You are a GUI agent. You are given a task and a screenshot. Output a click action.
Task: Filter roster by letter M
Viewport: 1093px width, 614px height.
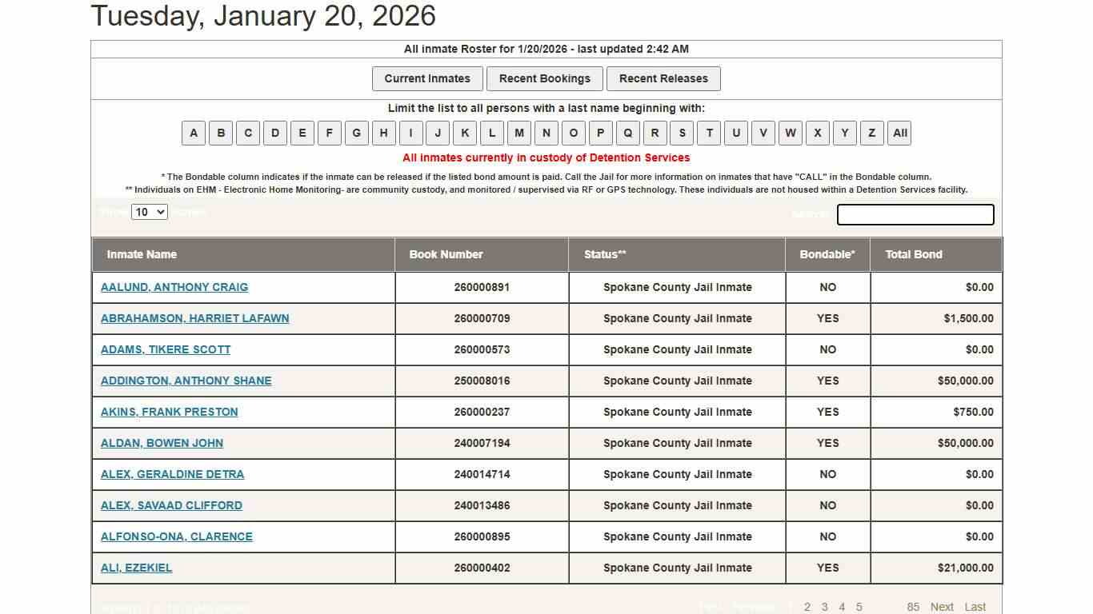(x=519, y=133)
